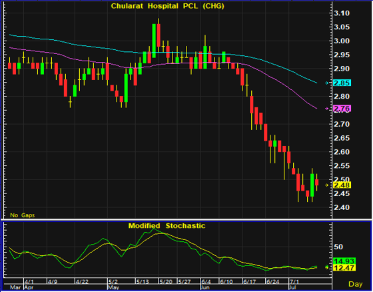The width and height of the screenshot is (373, 292).
Task: Click the Modified Stochastic indicator title
Action: tap(167, 225)
